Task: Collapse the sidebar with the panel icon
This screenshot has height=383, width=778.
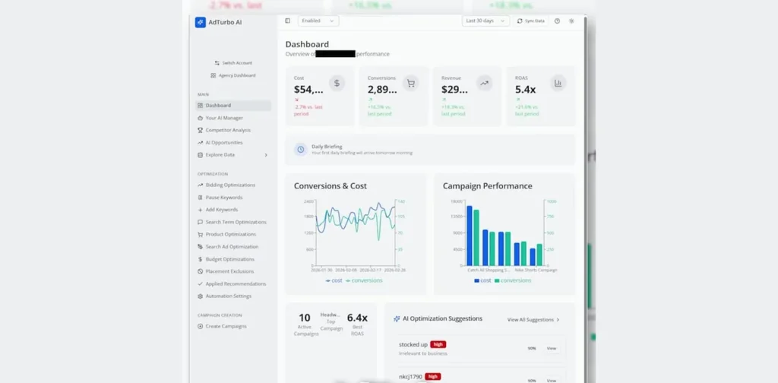Action: tap(287, 21)
